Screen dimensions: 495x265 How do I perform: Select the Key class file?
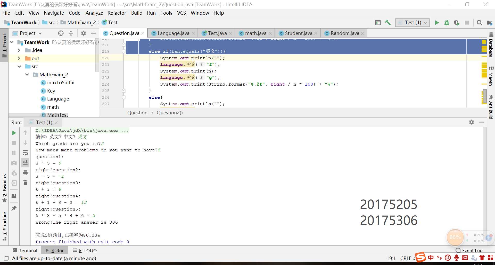48,91
